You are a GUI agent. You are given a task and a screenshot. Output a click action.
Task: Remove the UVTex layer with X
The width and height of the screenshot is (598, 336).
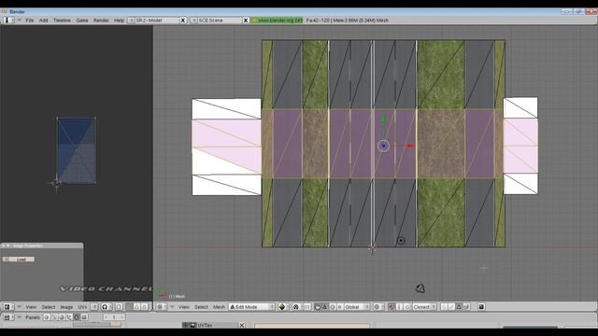tap(241, 325)
